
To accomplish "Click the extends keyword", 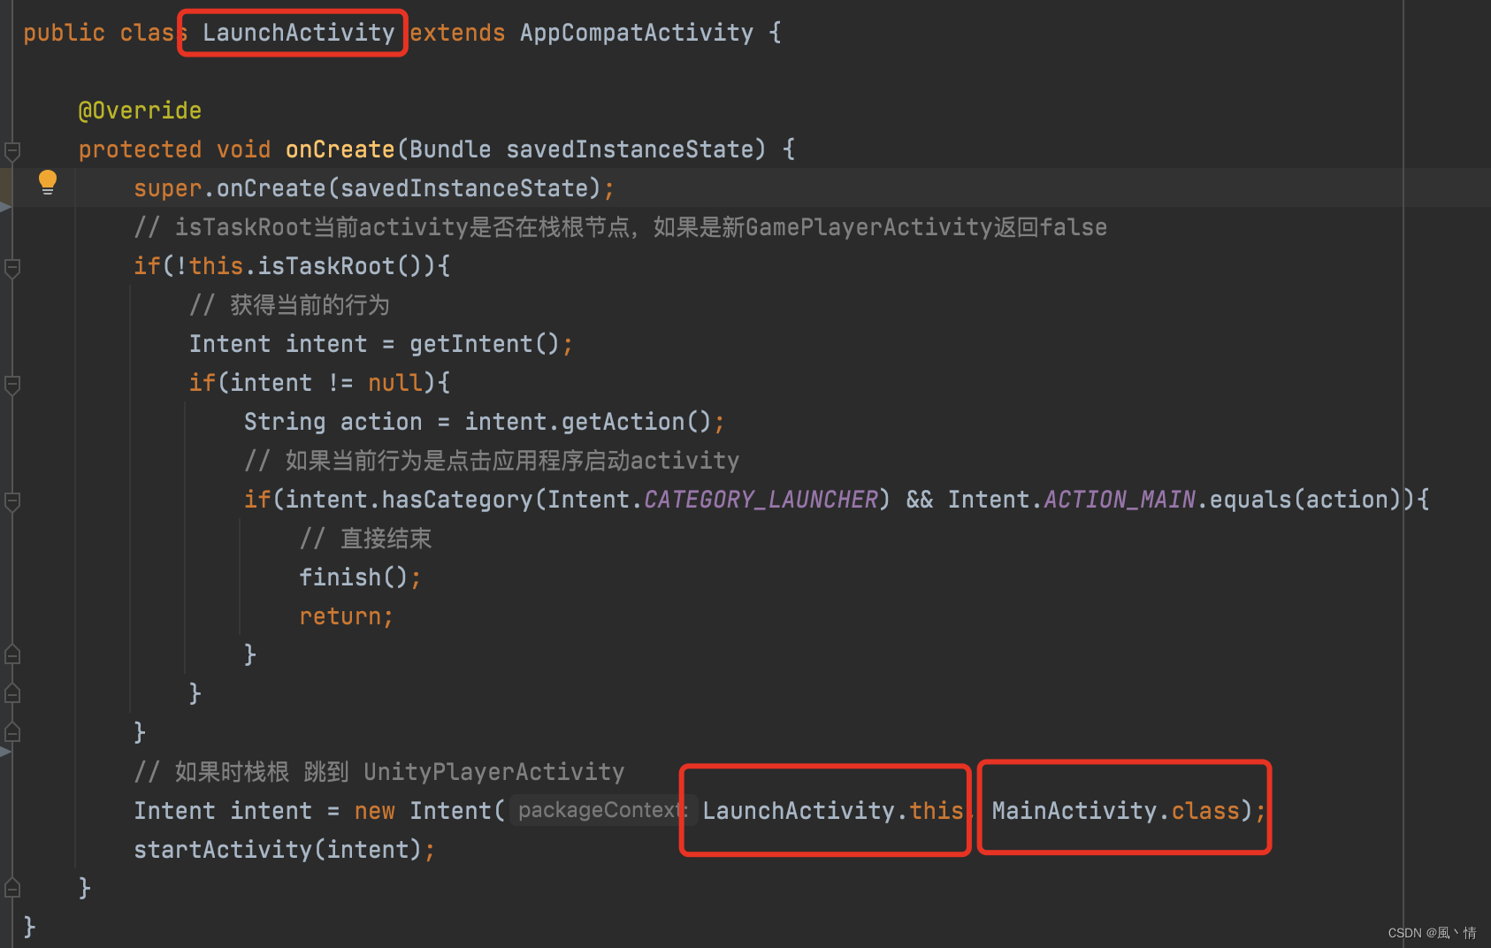I will pos(457,33).
